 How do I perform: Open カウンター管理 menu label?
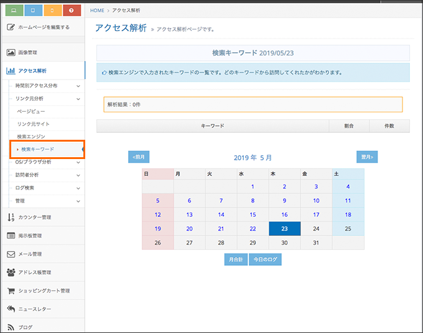point(35,217)
